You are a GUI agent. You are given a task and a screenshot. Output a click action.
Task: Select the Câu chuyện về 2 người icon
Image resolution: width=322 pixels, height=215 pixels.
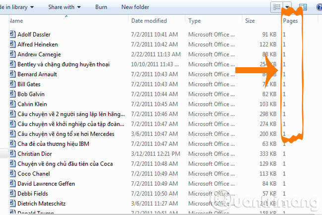(13, 114)
